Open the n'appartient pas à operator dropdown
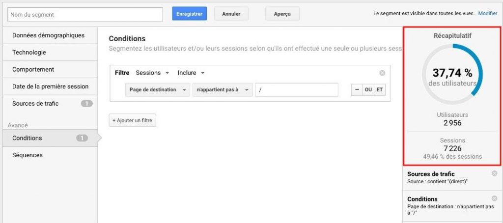This screenshot has height=223, width=503. pyautogui.click(x=222, y=90)
